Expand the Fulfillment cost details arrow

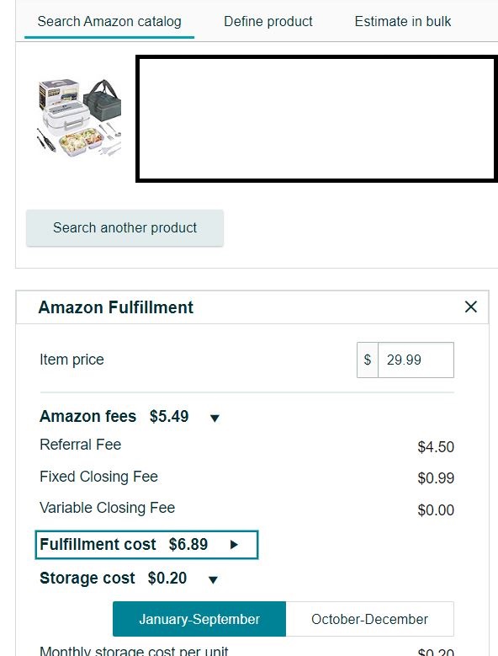tap(235, 544)
